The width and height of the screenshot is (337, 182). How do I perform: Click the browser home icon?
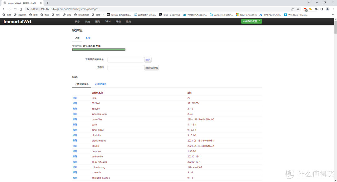point(21,9)
